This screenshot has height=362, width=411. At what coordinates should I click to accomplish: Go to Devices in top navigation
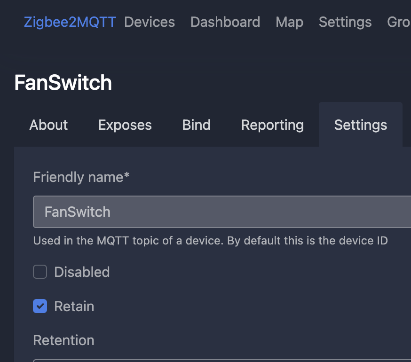point(149,22)
